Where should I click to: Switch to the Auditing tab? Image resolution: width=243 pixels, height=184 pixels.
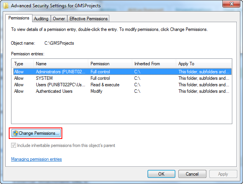[x=41, y=18]
